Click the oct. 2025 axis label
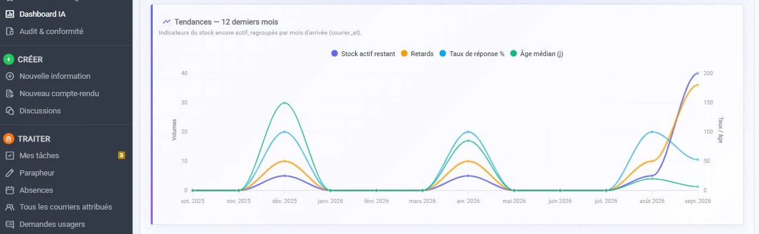The width and height of the screenshot is (759, 234). tap(193, 201)
